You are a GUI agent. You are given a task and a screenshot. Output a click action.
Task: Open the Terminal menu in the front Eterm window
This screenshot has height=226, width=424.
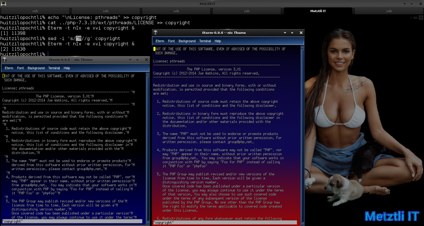point(205,41)
